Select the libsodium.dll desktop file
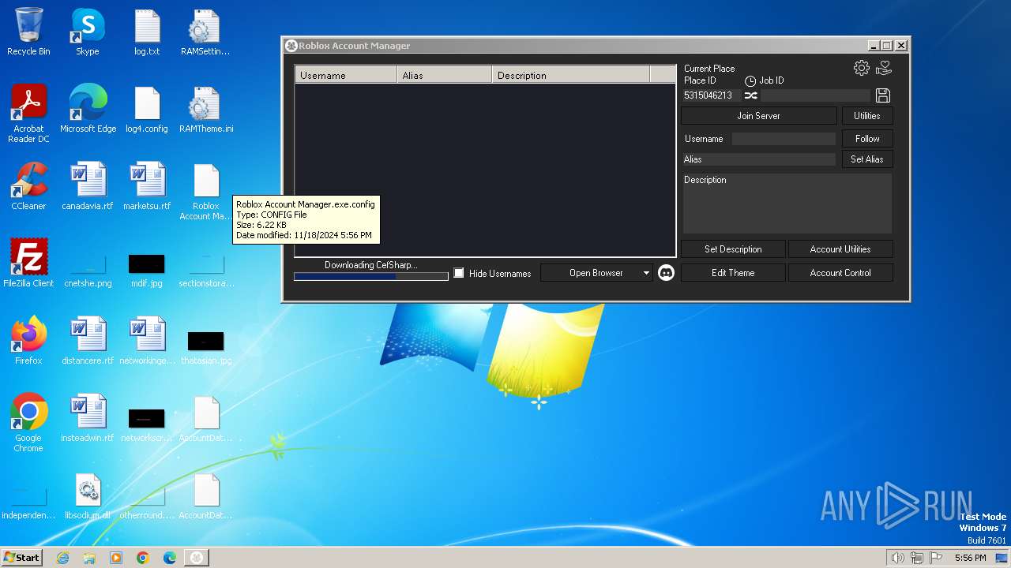This screenshot has height=568, width=1011. point(88,496)
